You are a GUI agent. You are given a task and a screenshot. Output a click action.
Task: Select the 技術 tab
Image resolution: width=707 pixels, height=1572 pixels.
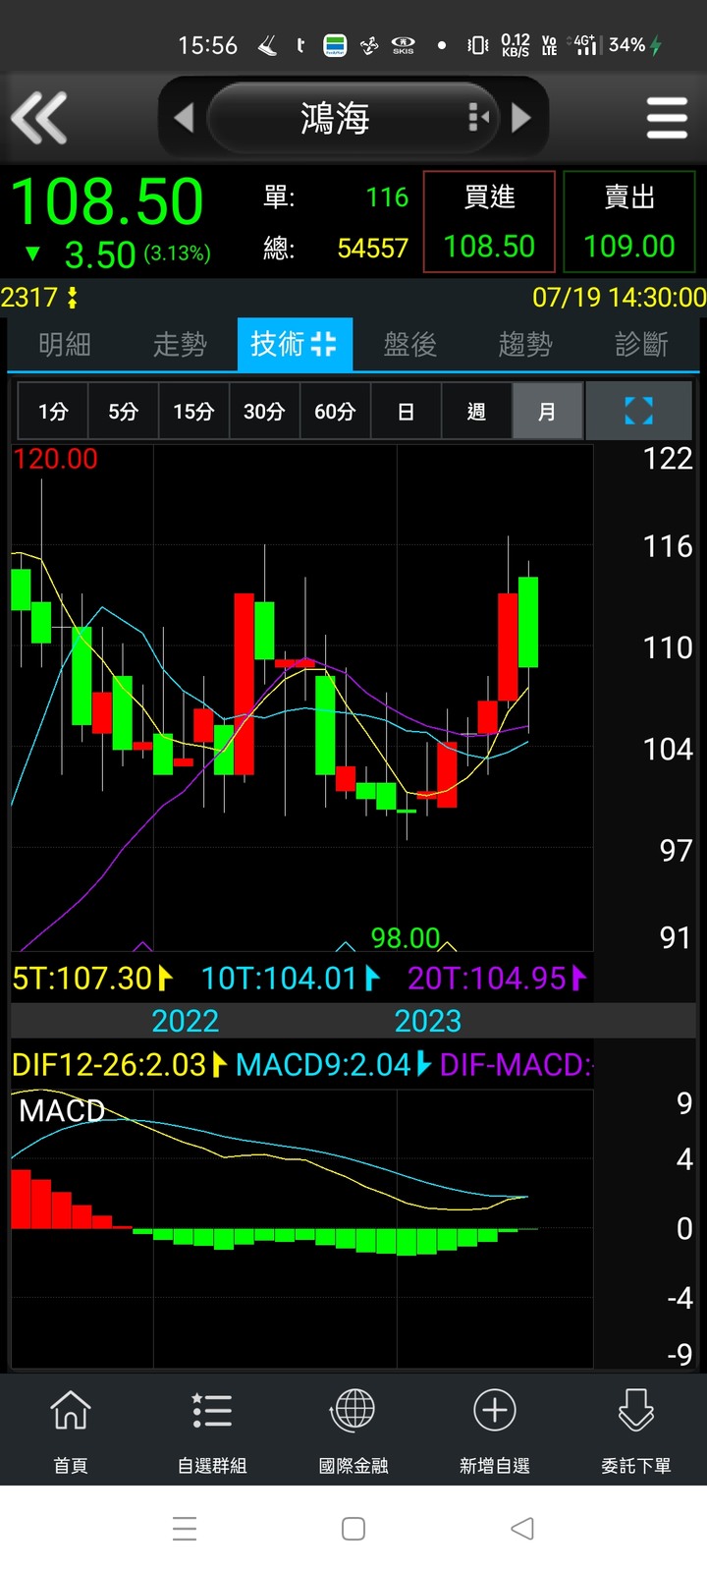pos(295,344)
